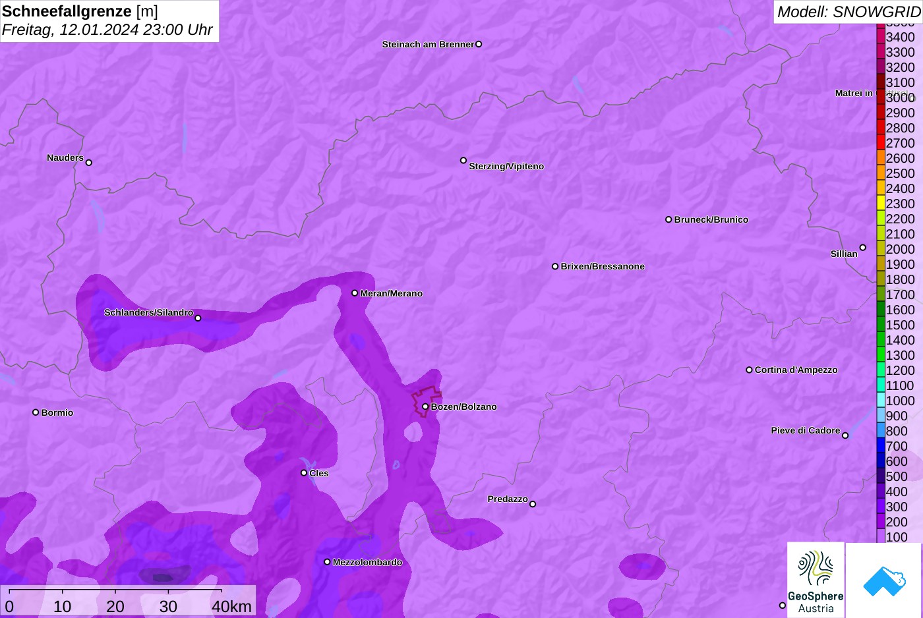Click the Steinach am Brenner marker dot

pos(479,44)
